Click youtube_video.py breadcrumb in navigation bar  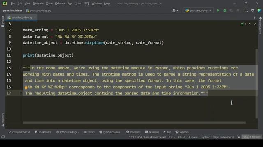(39, 11)
